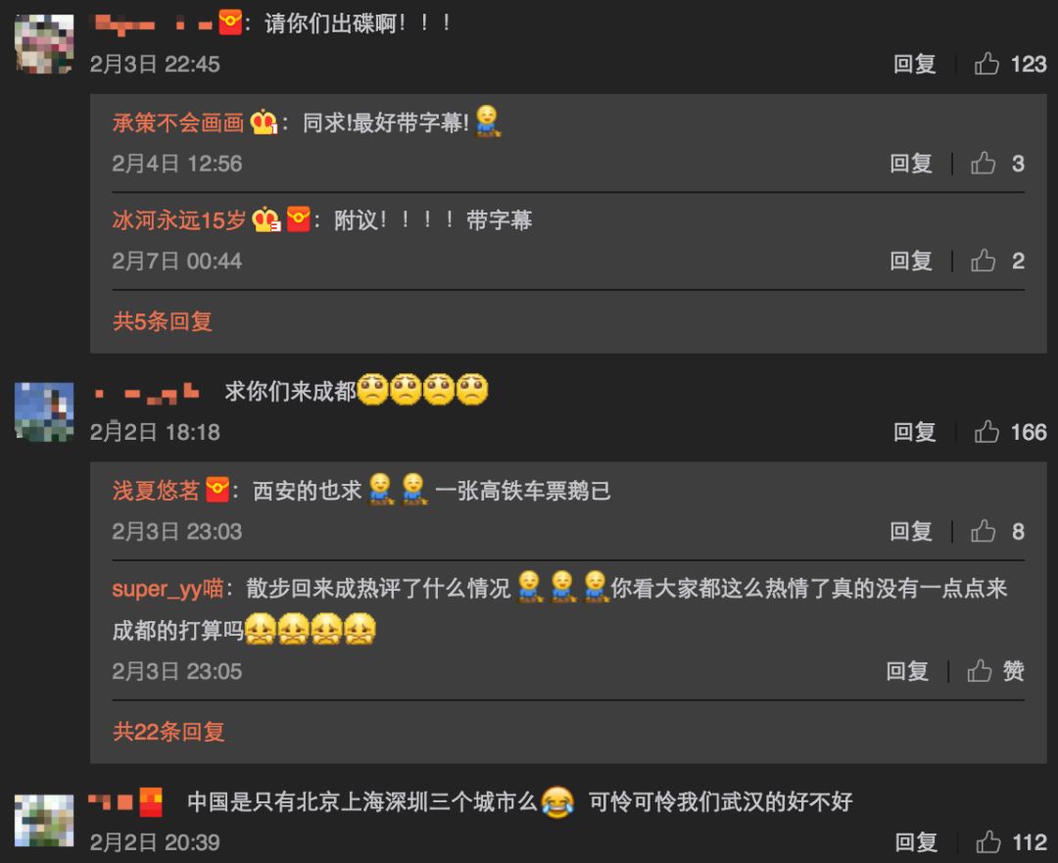Image resolution: width=1058 pixels, height=863 pixels.
Task: Reply to the 求你们来成都 comment
Action: [914, 432]
